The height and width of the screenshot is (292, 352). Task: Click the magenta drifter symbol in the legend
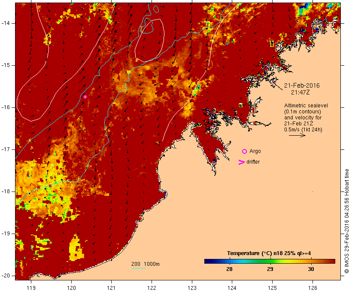(241, 162)
